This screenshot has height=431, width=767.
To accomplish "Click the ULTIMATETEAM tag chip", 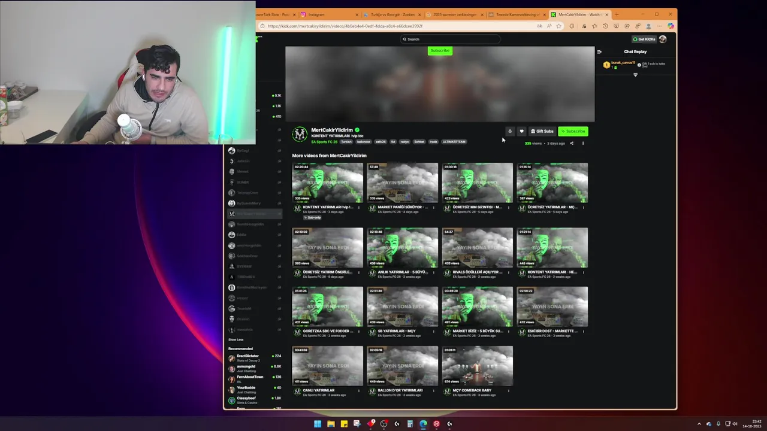I will [454, 142].
